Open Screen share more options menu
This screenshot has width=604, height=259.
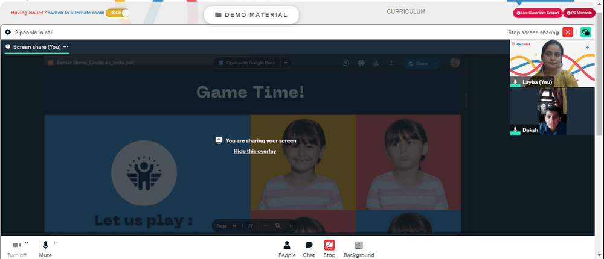coord(66,46)
